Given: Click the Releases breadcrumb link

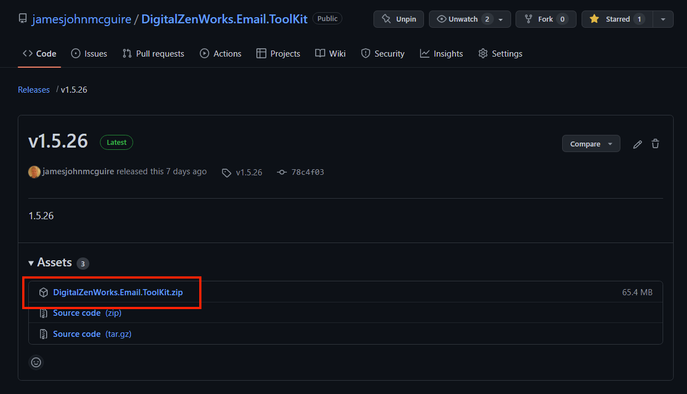Looking at the screenshot, I should pyautogui.click(x=34, y=89).
